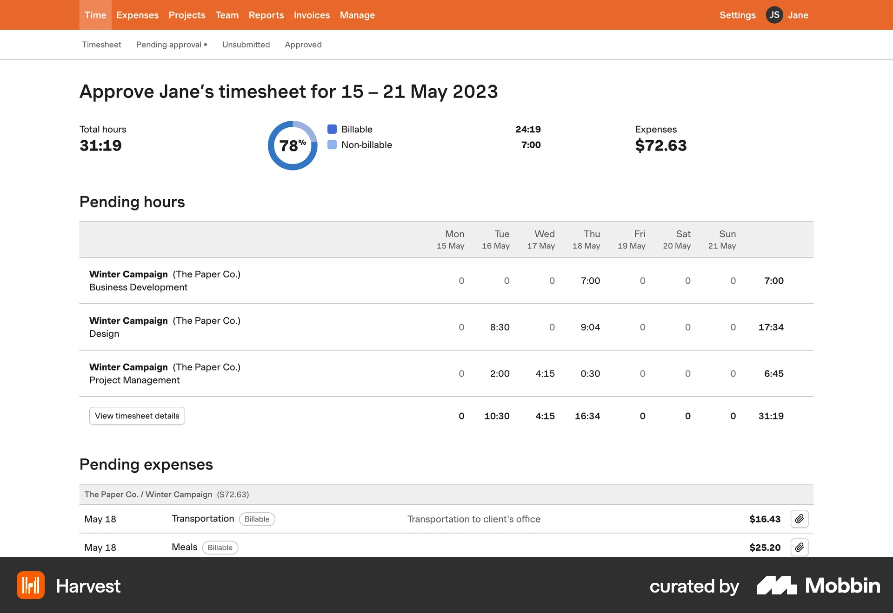Click Billable tag on Transportation expense
This screenshot has width=893, height=613.
click(257, 519)
